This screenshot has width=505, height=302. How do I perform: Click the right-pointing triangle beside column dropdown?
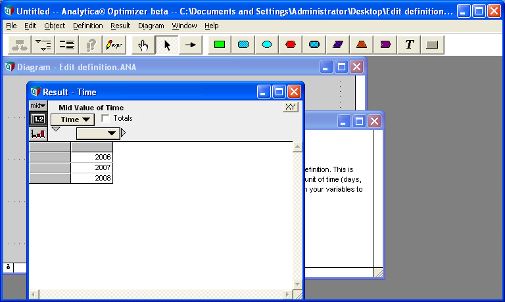(x=124, y=133)
